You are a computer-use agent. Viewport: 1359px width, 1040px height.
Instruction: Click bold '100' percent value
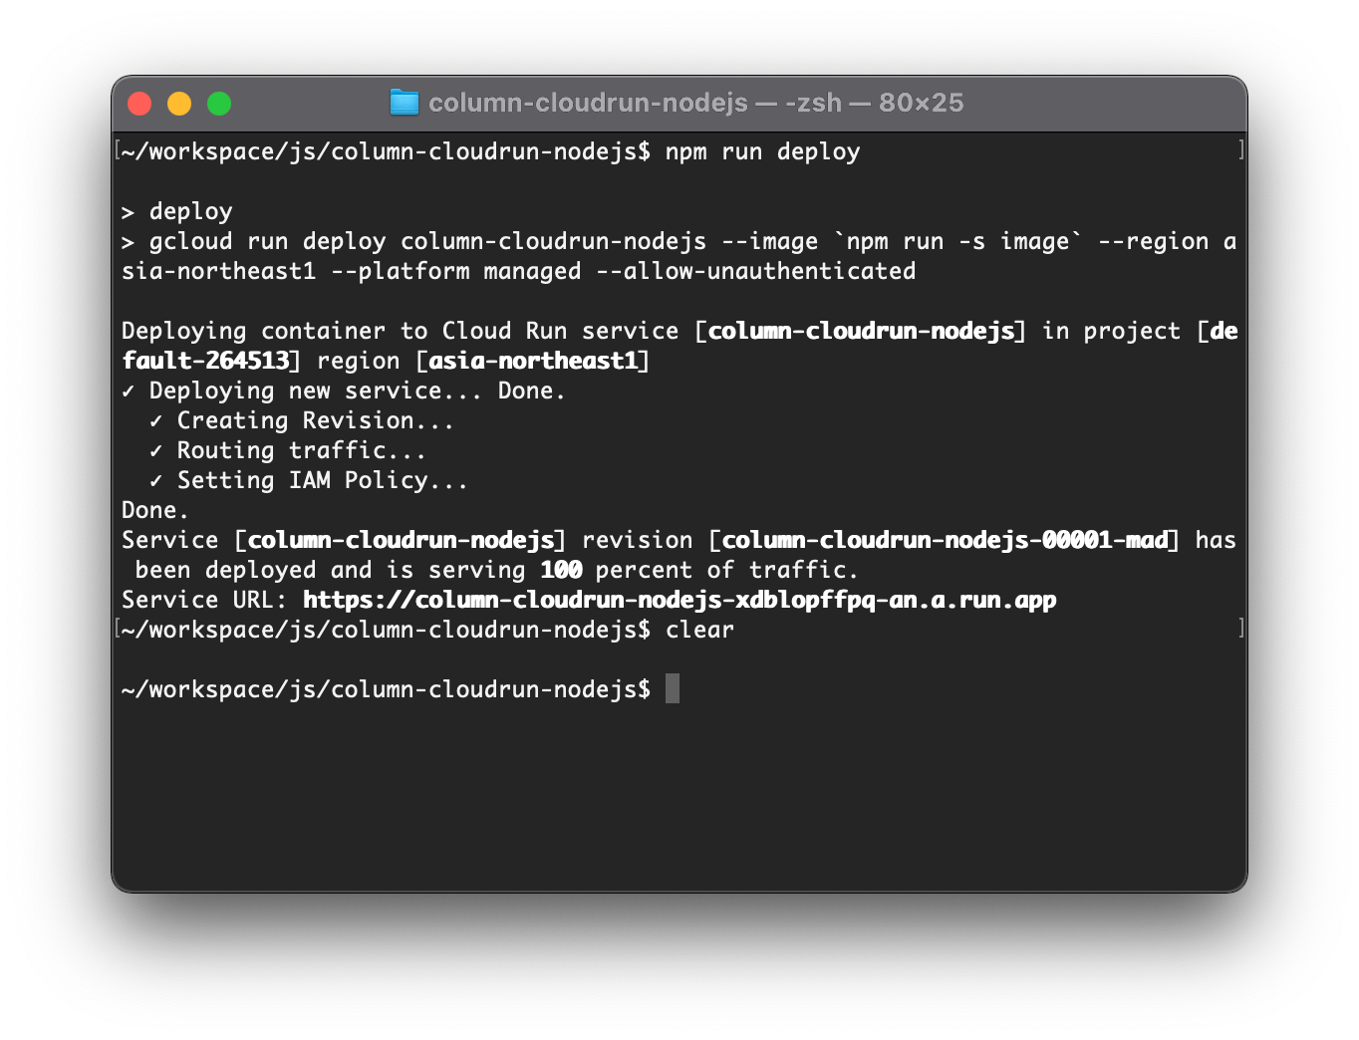point(561,570)
